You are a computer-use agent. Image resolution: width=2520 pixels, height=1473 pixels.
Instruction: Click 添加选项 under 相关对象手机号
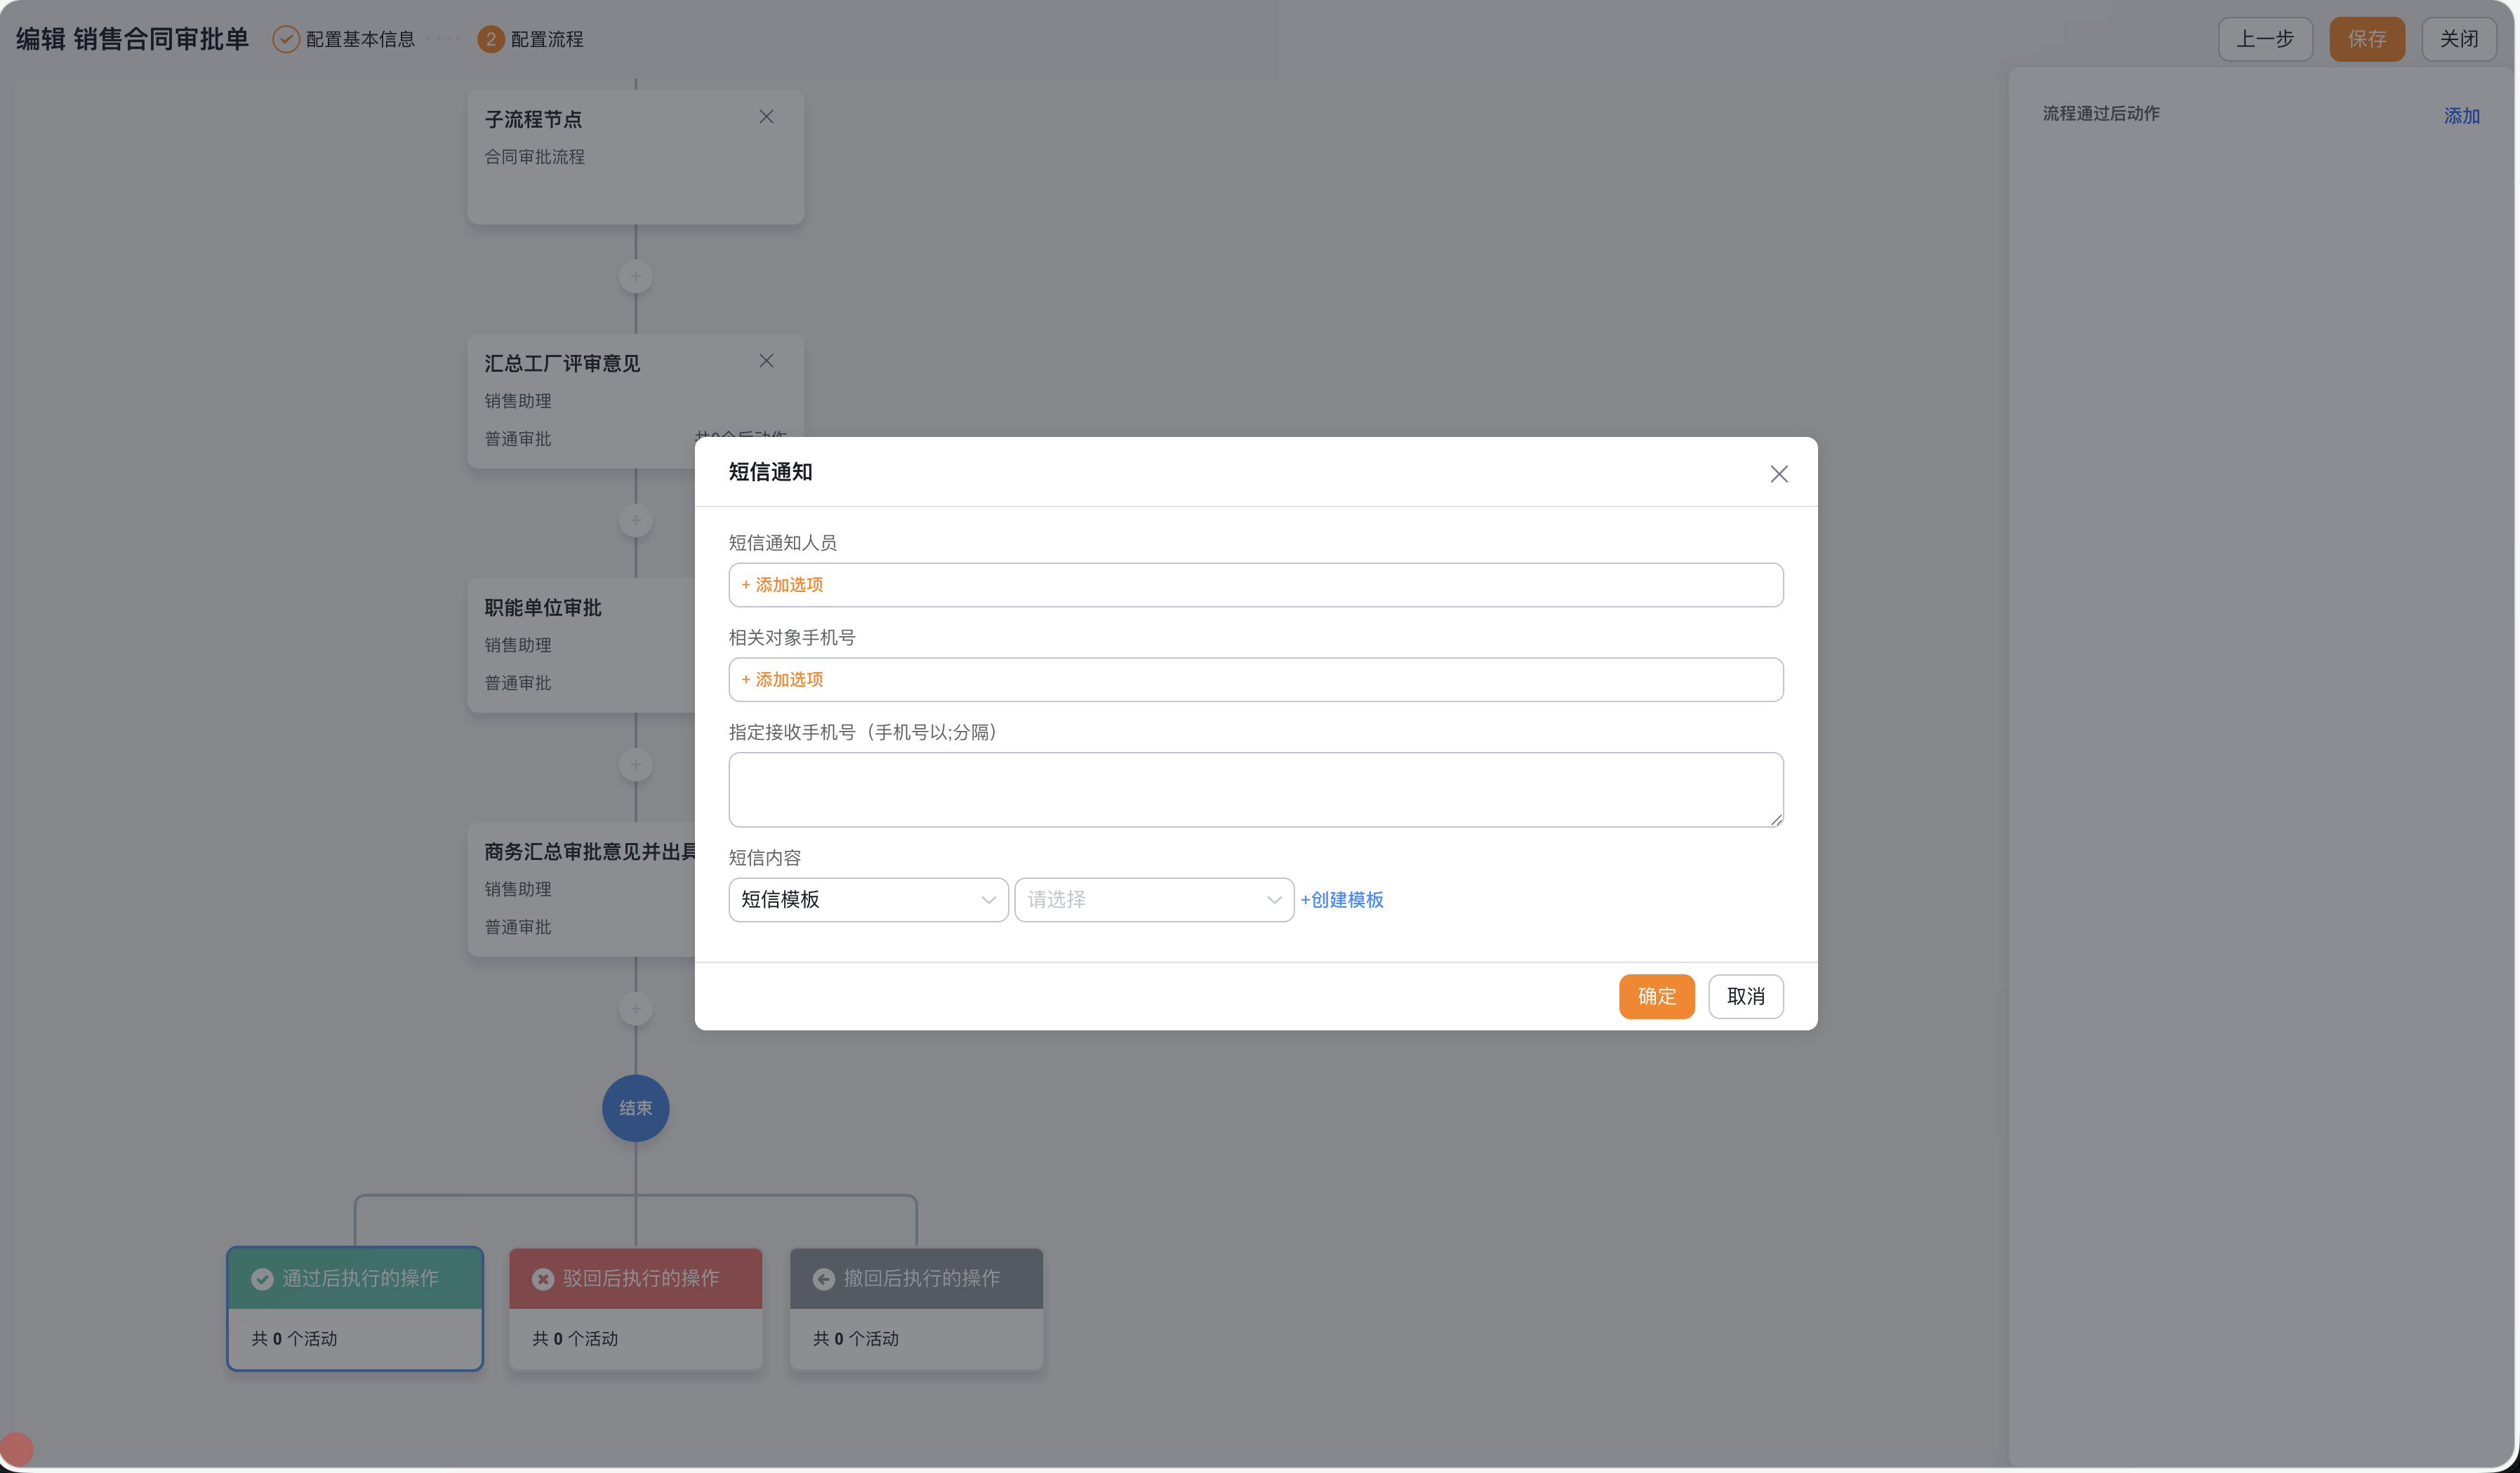pyautogui.click(x=782, y=680)
